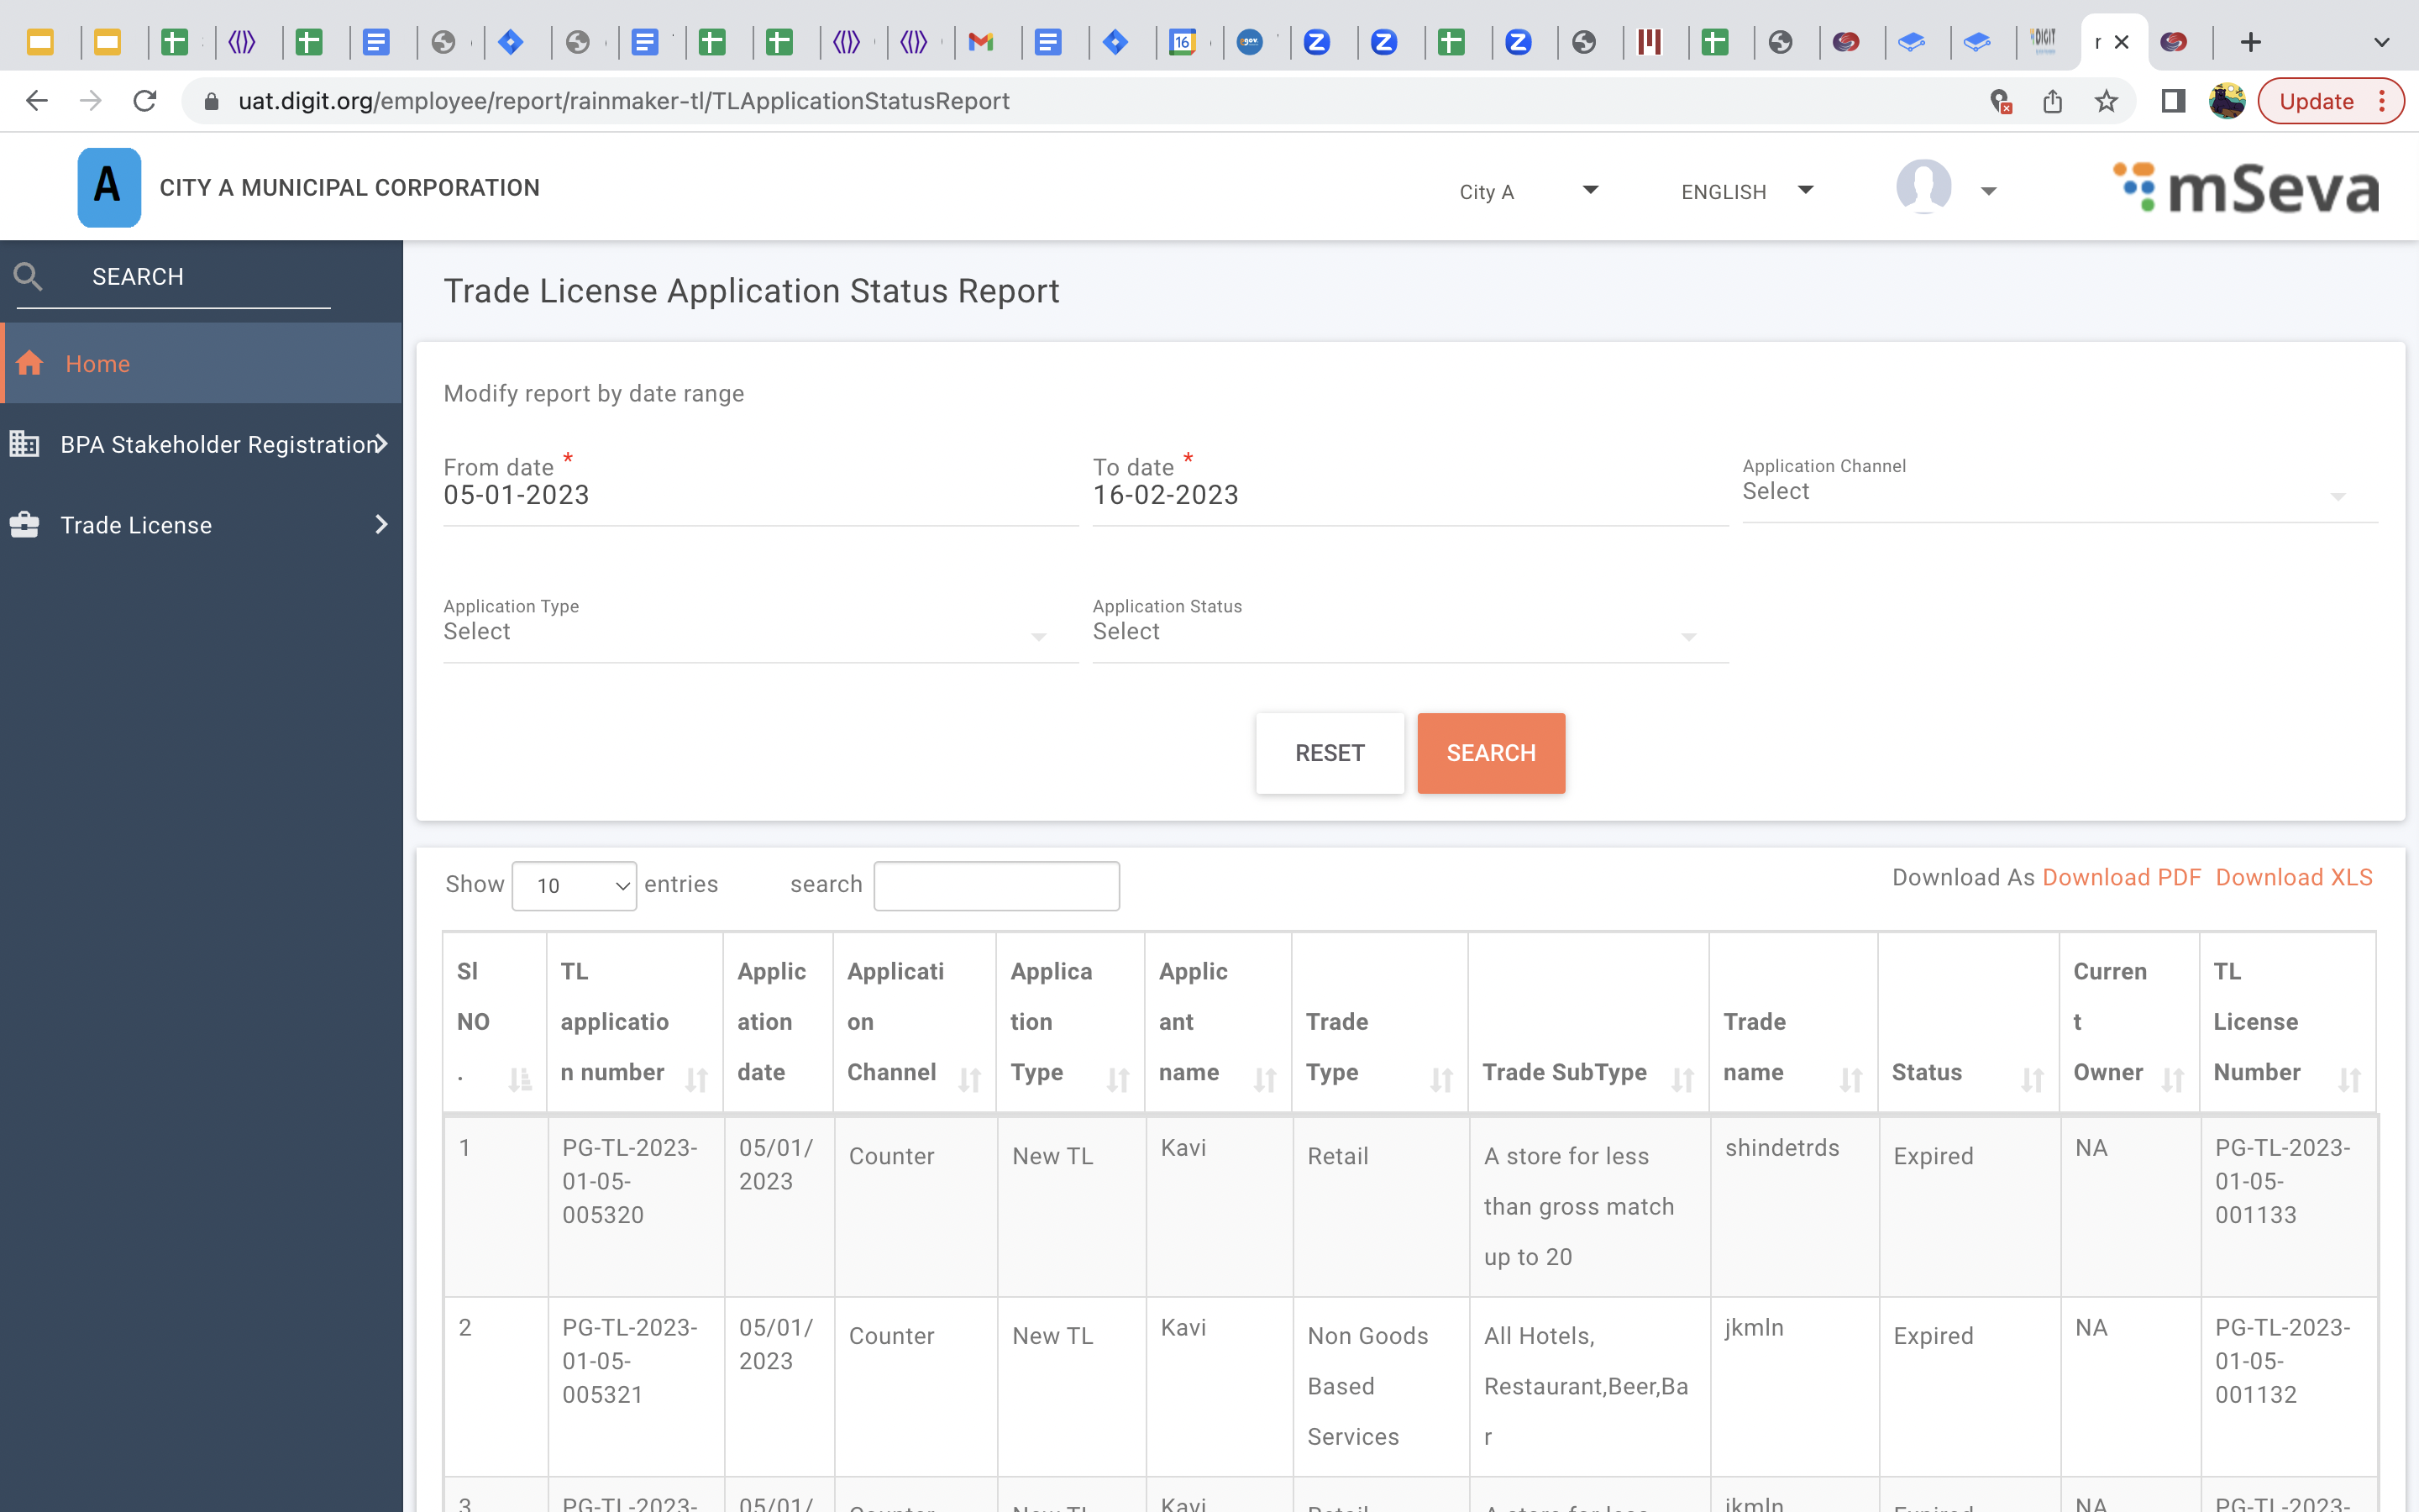Click the table search input box
Viewport: 2419px width, 1512px height.
995,885
